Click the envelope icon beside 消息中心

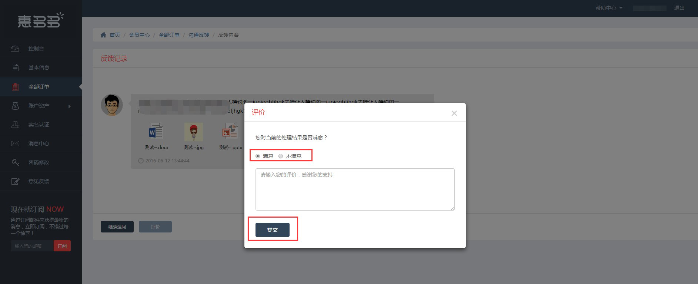[x=15, y=143]
